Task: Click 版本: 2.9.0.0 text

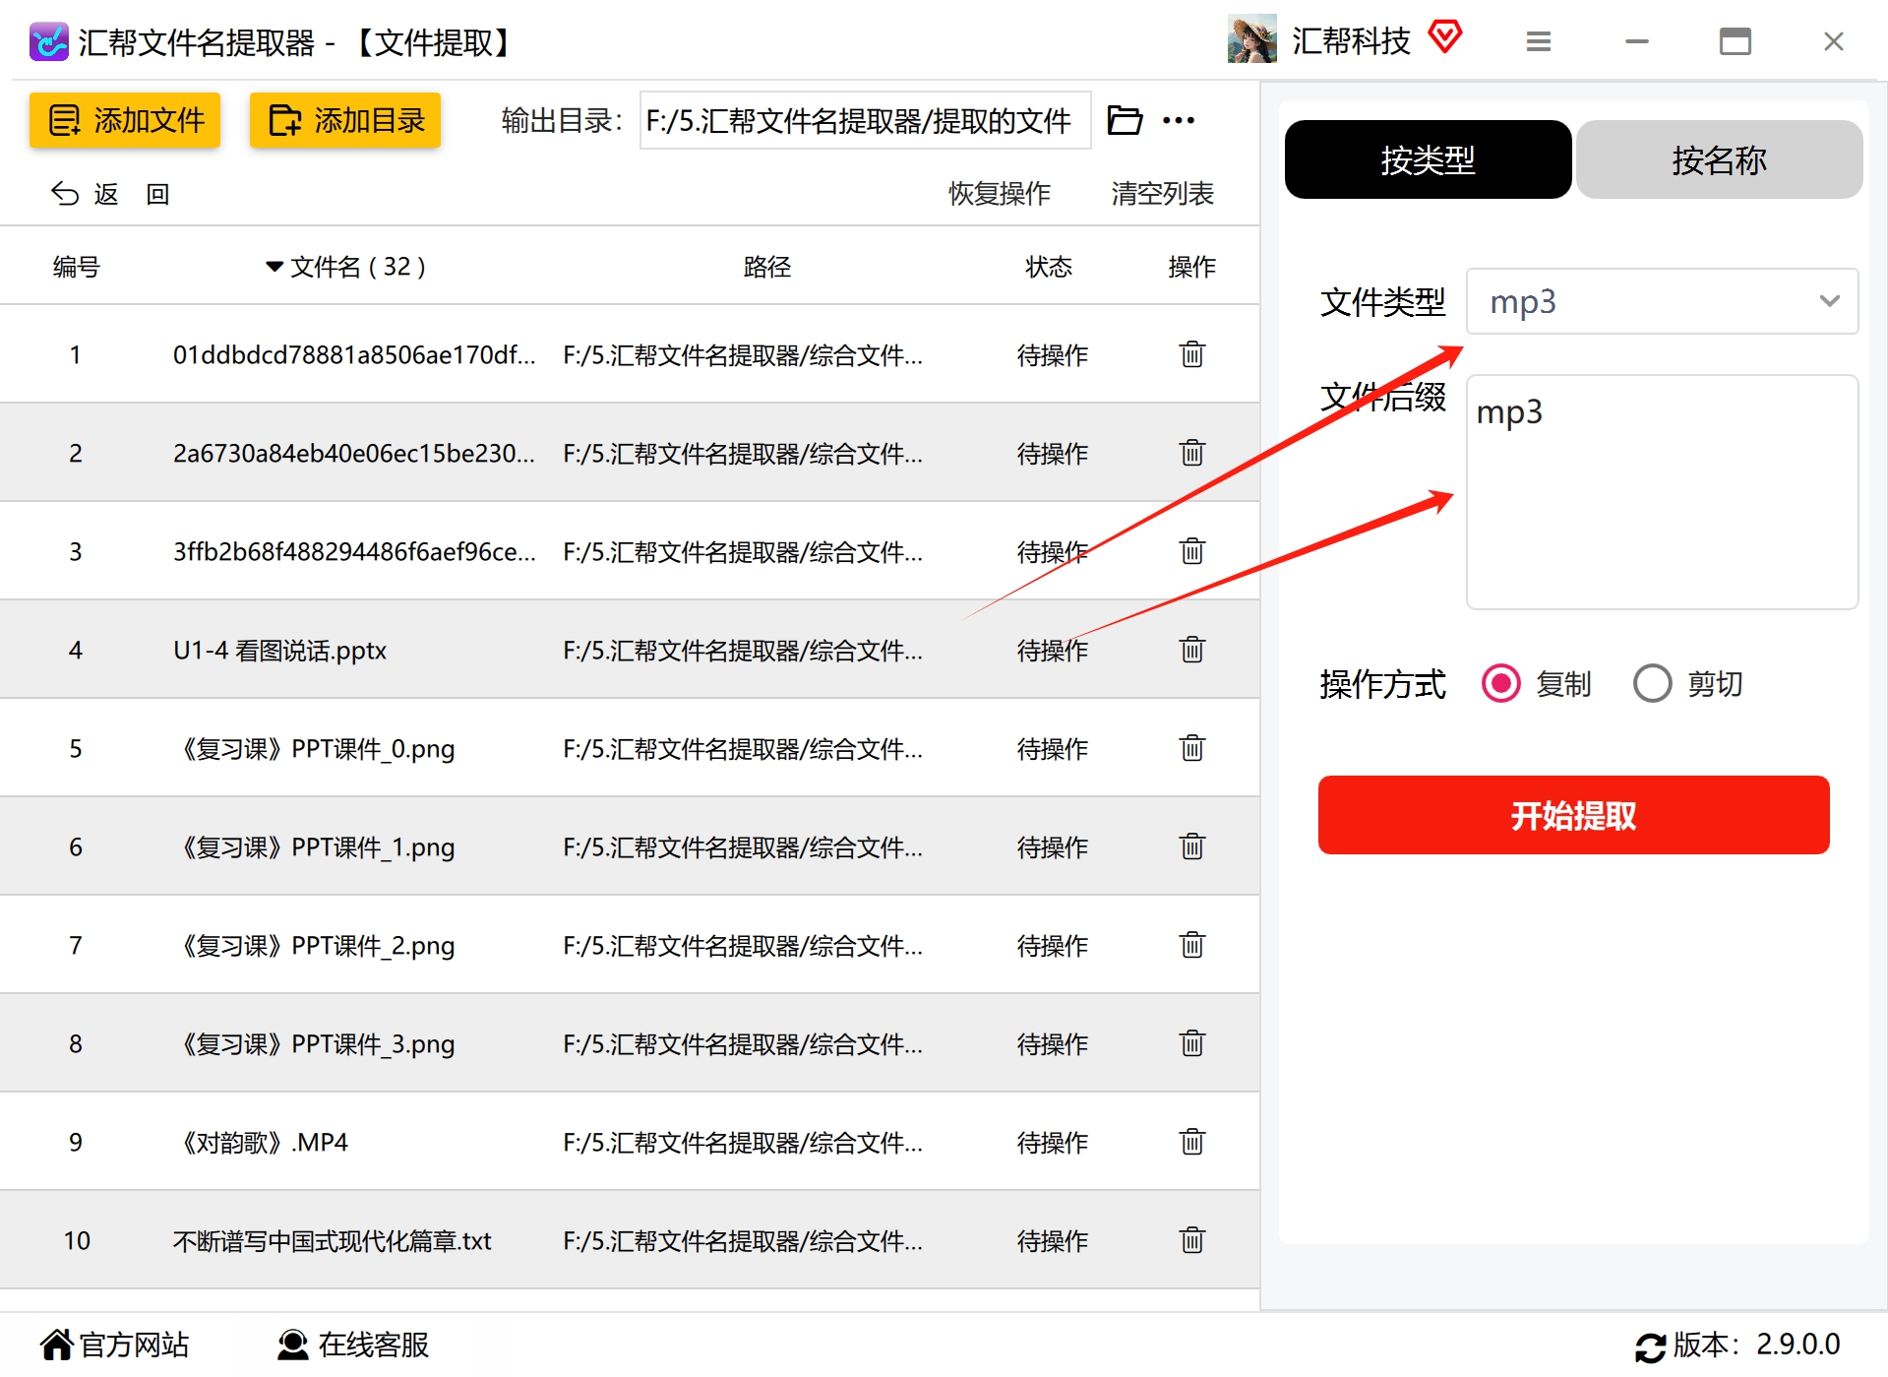Action: pyautogui.click(x=1756, y=1345)
